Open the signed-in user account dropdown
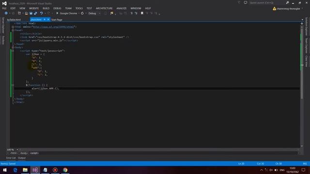Screen dimensions: 310x174 (x=290, y=9)
